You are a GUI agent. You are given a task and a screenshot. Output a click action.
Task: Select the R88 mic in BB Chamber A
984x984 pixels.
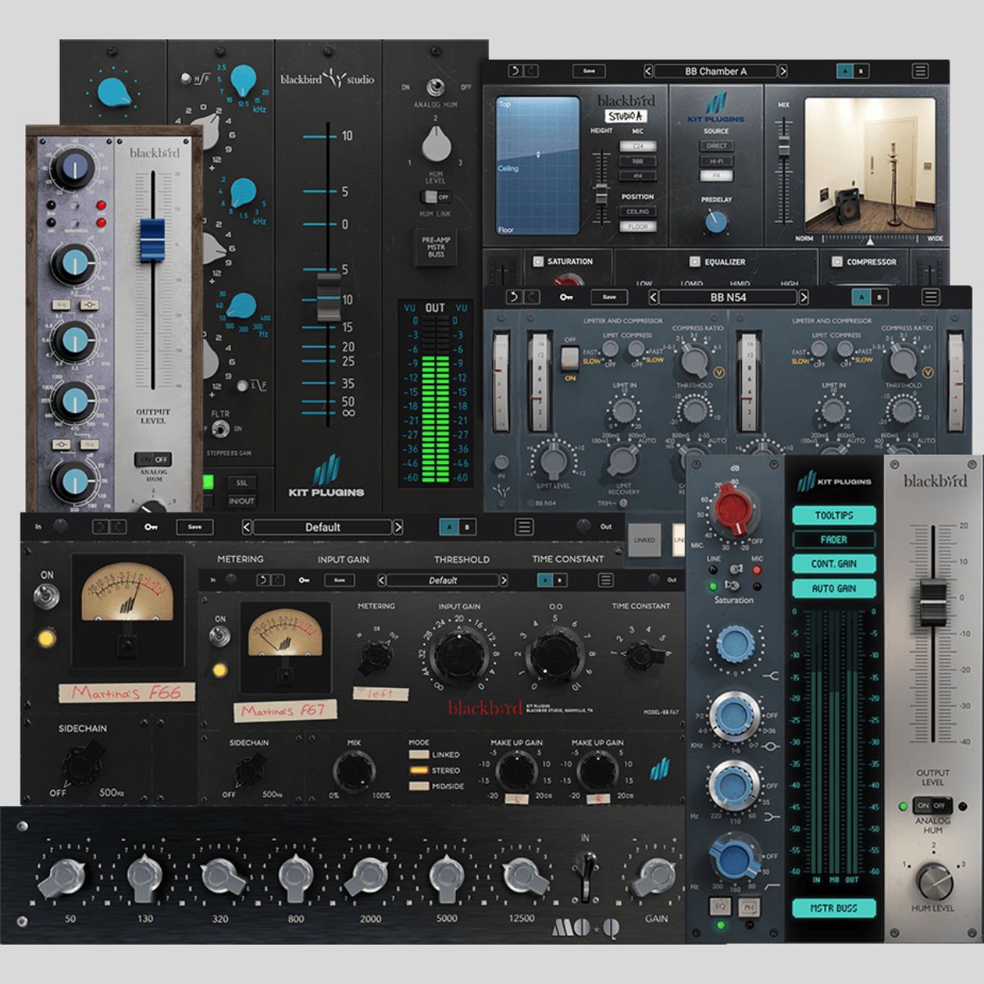pos(637,162)
